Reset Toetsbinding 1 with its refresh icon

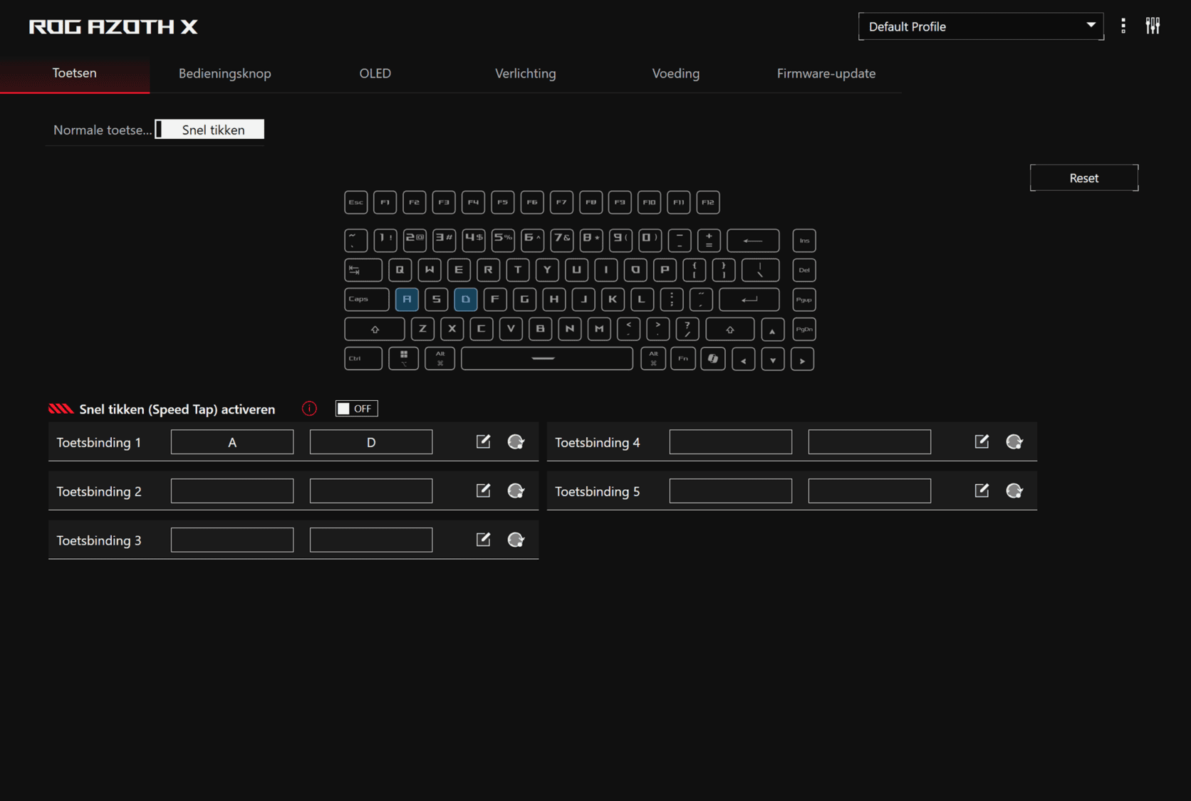click(x=516, y=442)
